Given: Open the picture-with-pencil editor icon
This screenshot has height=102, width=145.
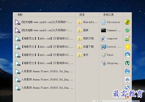Looking at the screenshot, I should coord(127,38).
